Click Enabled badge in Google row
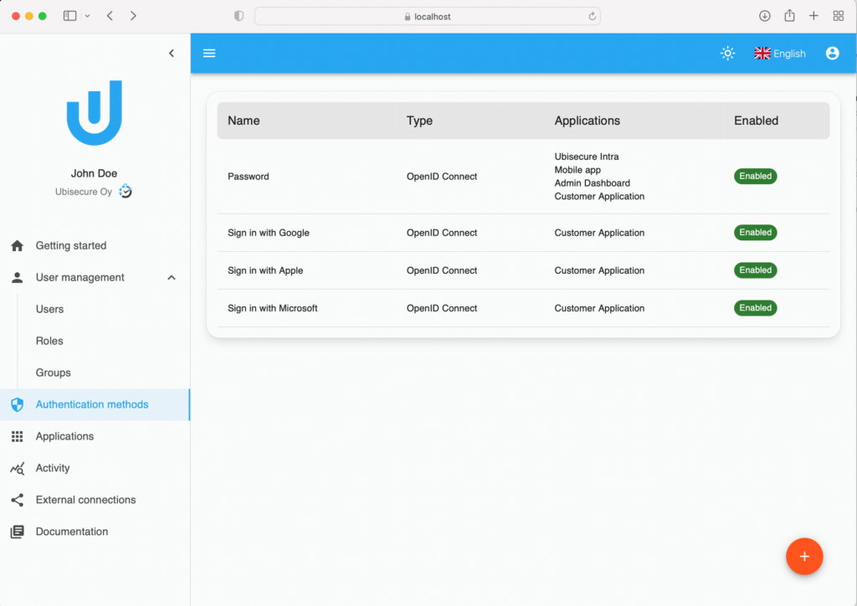This screenshot has height=606, width=857. (x=755, y=232)
